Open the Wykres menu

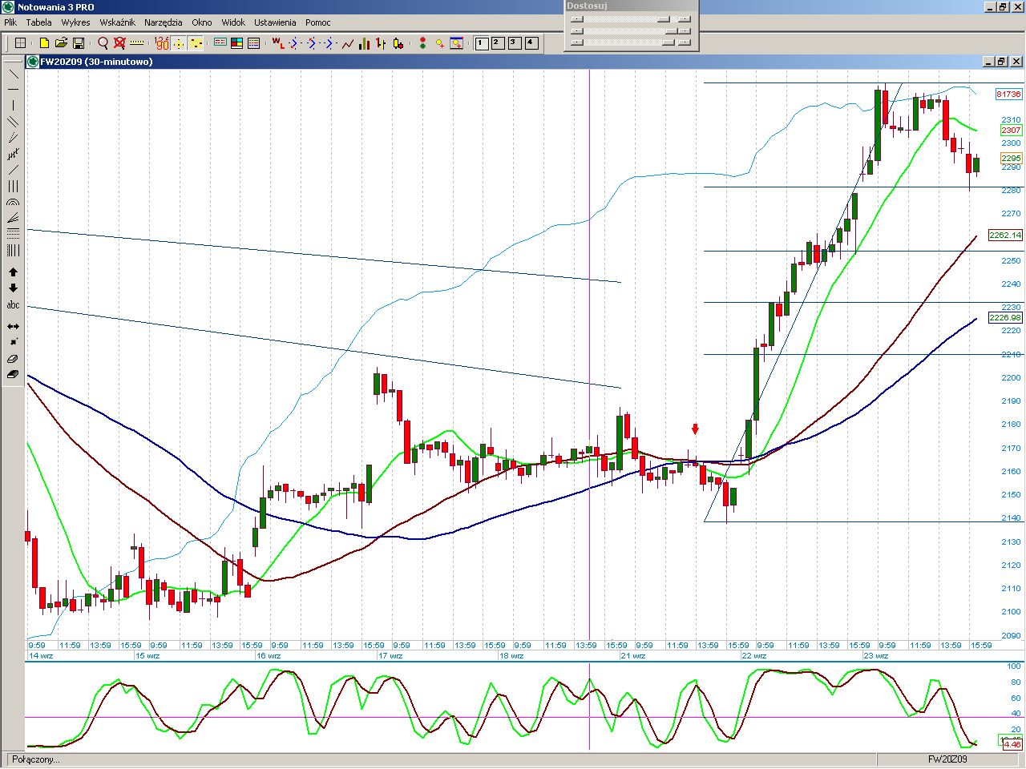[x=75, y=22]
